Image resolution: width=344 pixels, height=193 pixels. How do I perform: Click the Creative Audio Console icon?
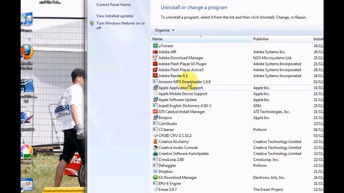pyautogui.click(x=155, y=147)
